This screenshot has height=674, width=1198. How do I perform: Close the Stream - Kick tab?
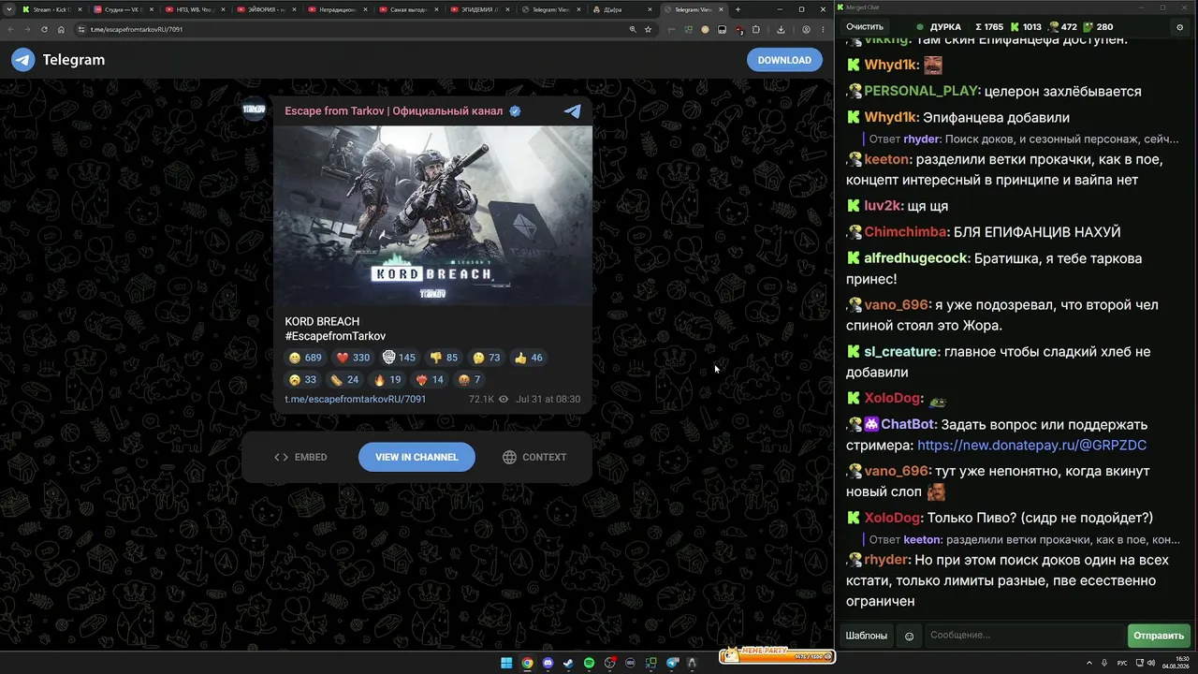[80, 9]
